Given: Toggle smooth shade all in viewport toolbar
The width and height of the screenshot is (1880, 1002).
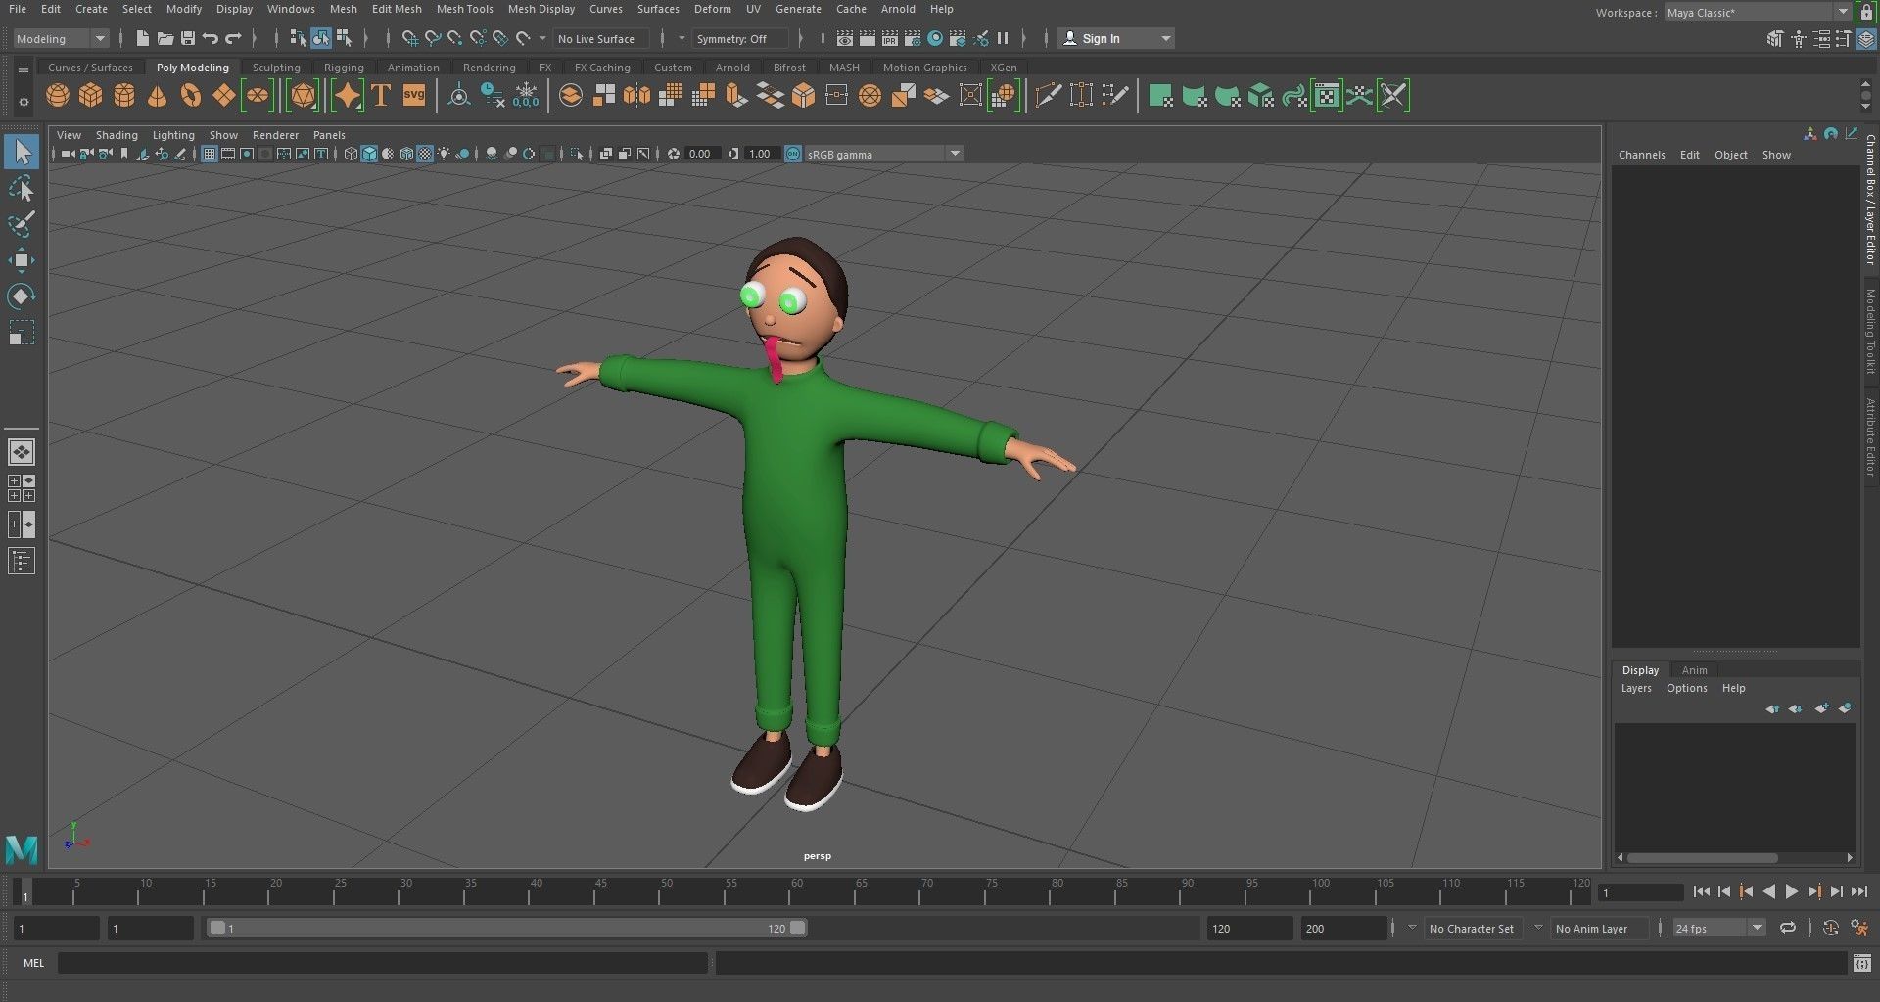Looking at the screenshot, I should [369, 154].
